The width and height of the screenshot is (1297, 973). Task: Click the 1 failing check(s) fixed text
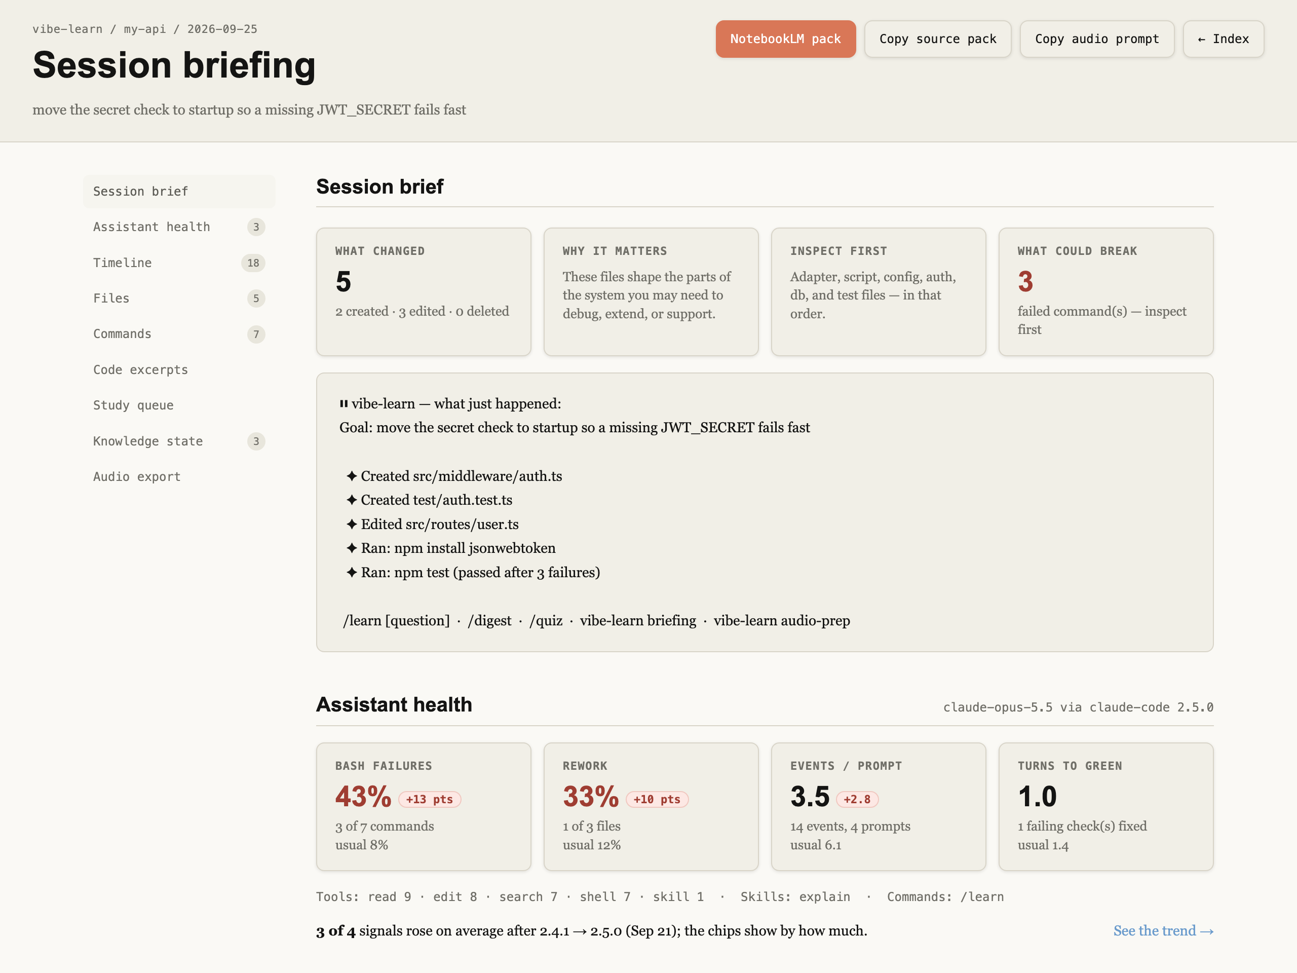pyautogui.click(x=1082, y=826)
